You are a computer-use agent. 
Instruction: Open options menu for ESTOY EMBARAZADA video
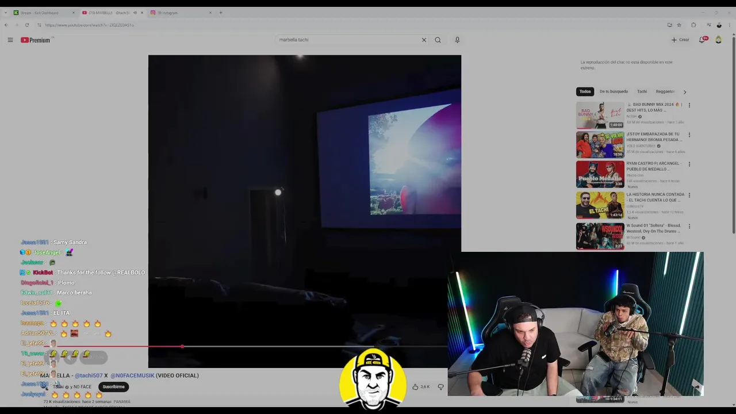click(x=689, y=135)
